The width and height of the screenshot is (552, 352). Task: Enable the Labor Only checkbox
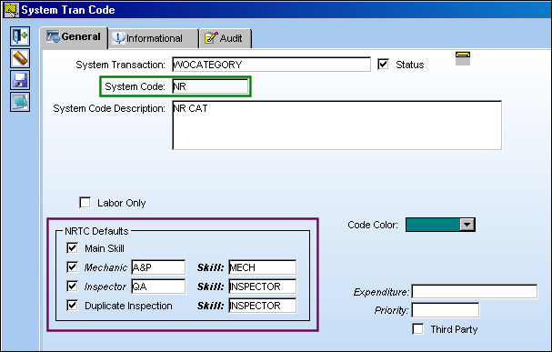pyautogui.click(x=85, y=203)
